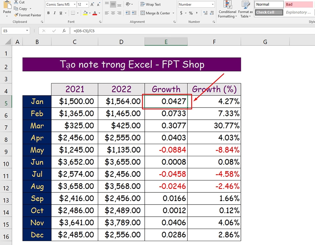This screenshot has height=245, width=315.
Task: Click the Copy button
Action: click(x=20, y=9)
